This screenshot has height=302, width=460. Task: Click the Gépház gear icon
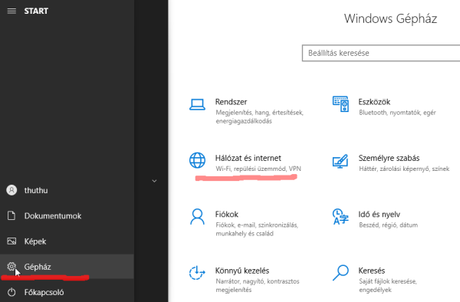[x=11, y=267]
